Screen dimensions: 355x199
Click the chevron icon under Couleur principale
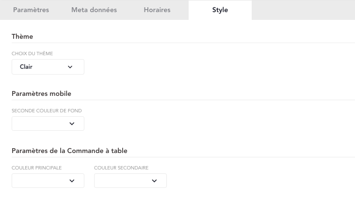(x=72, y=181)
